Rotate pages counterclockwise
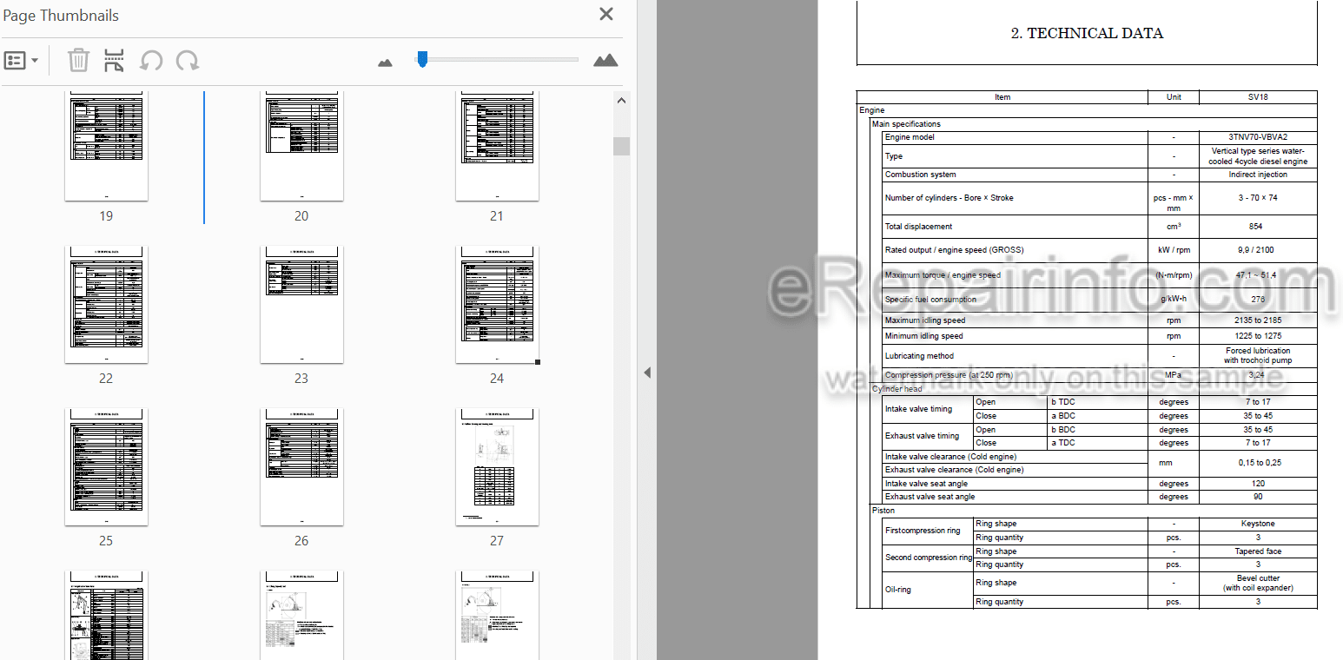 (151, 61)
